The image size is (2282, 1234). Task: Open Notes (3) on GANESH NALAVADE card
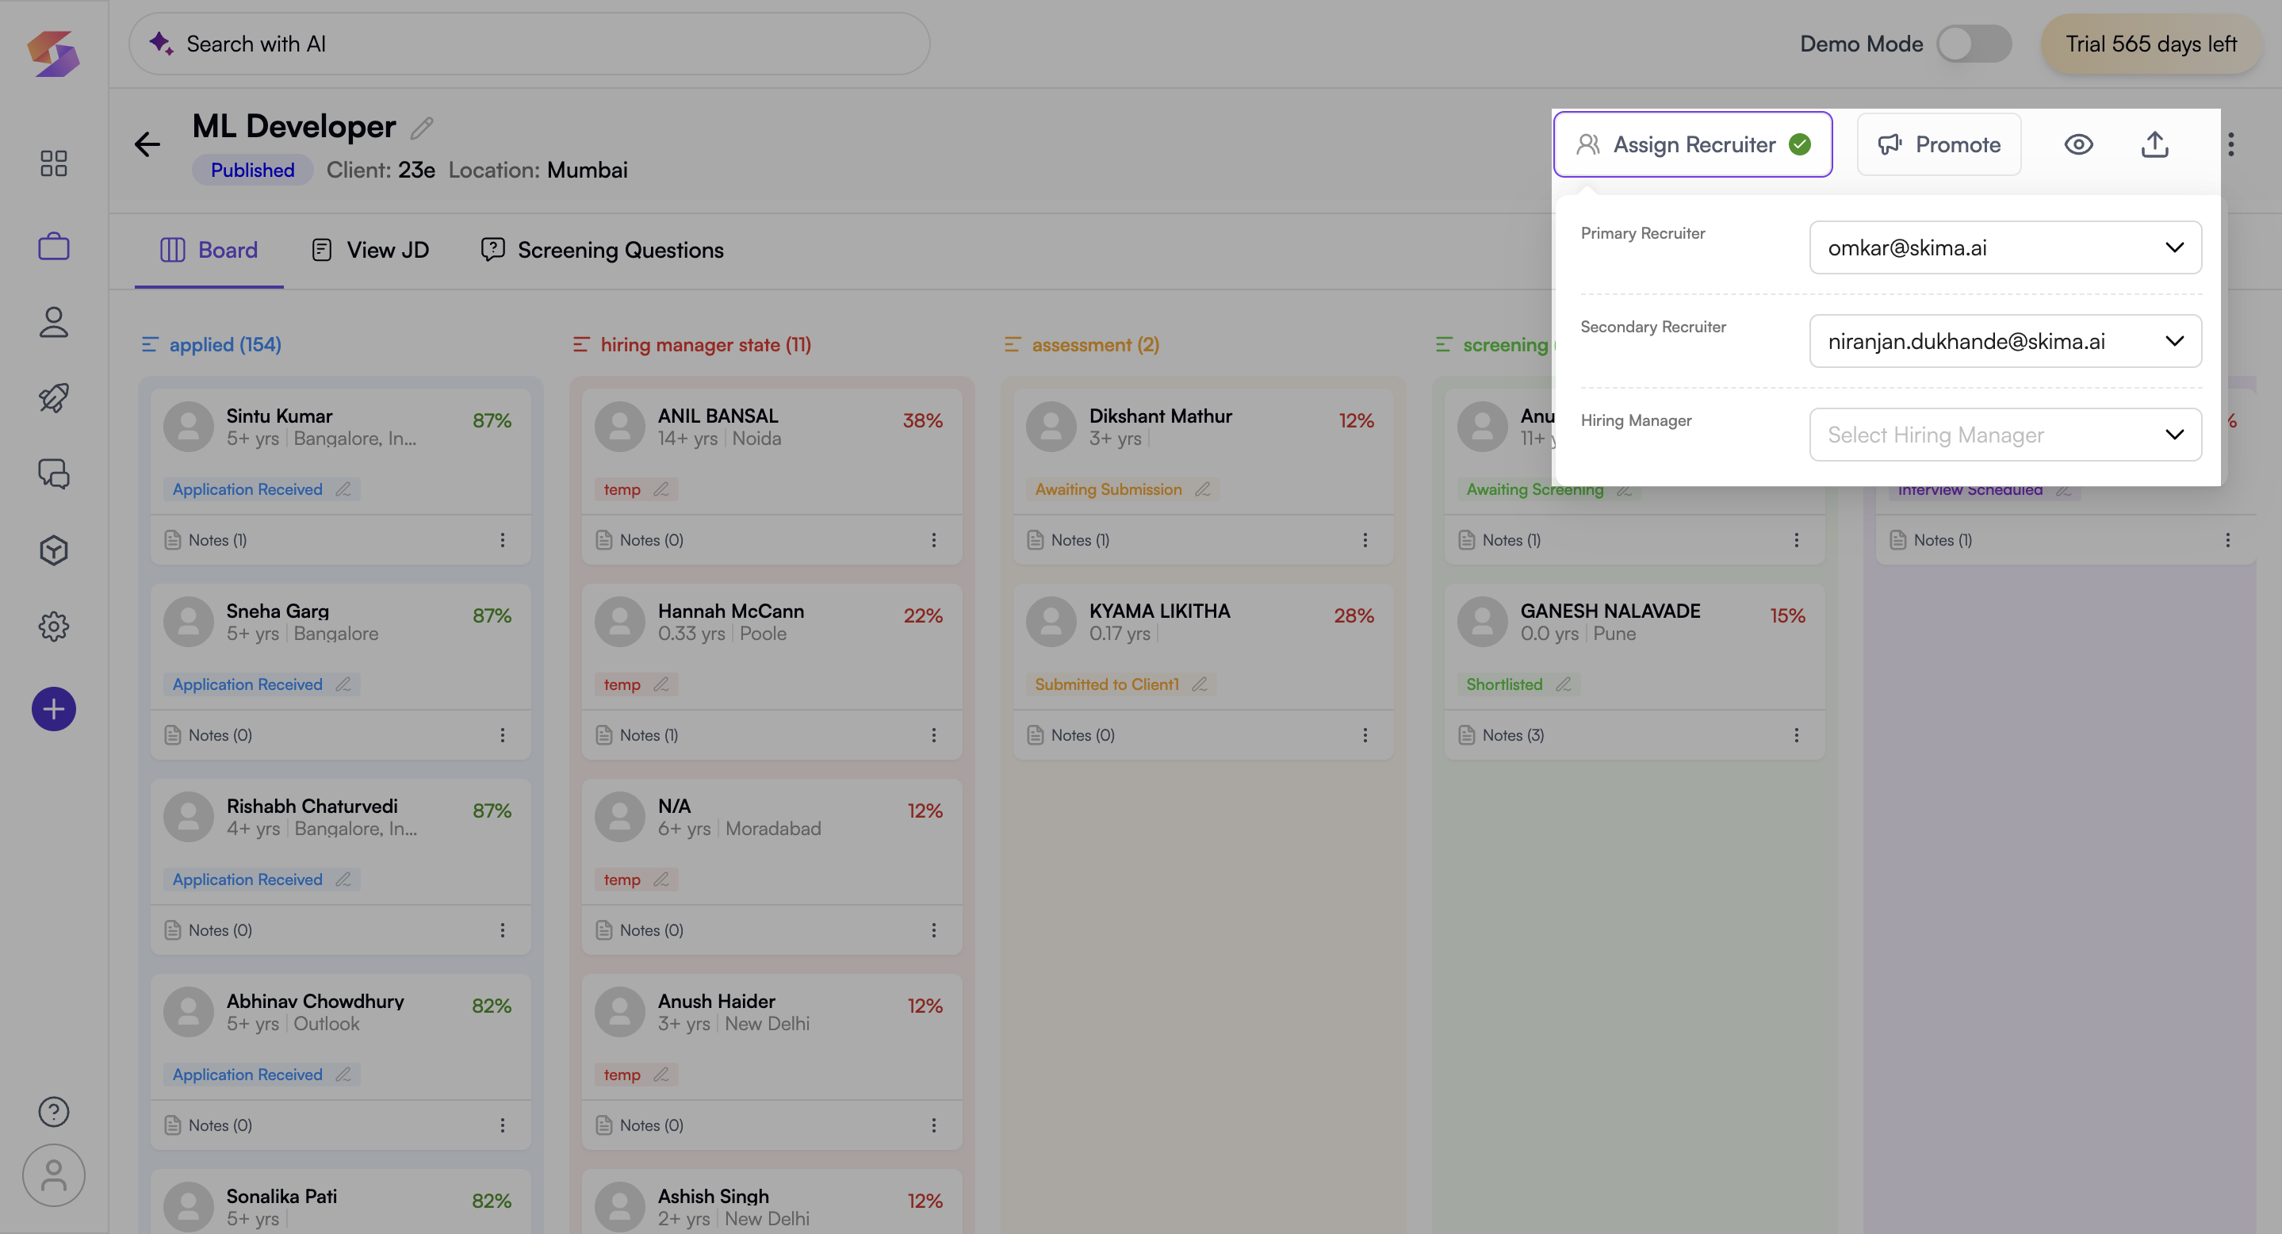point(1502,734)
